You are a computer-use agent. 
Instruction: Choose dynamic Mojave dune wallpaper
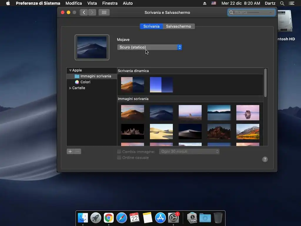click(x=133, y=85)
